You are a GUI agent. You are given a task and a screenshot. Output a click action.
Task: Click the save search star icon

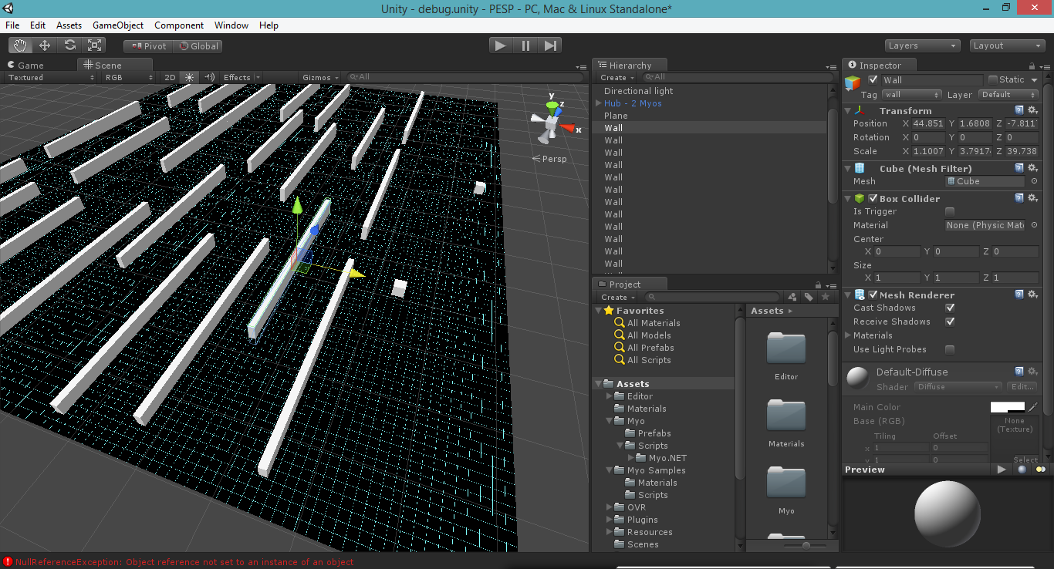825,297
